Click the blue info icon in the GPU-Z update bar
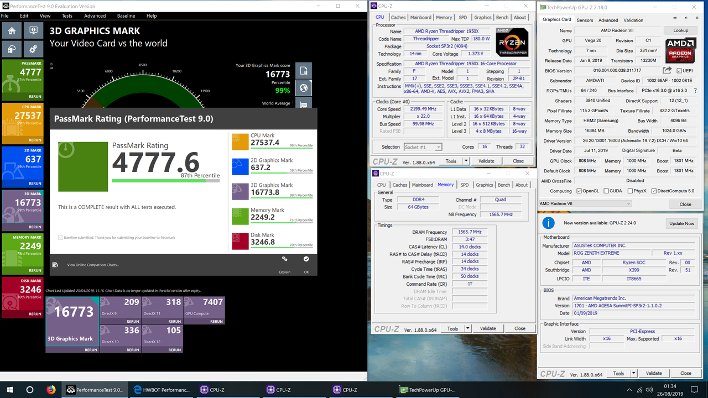Image resolution: width=708 pixels, height=398 pixels. pos(548,223)
